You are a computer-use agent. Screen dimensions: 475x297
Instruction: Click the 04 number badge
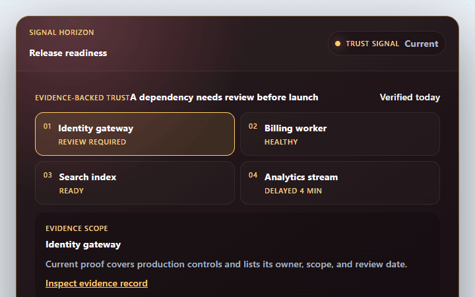[253, 175]
